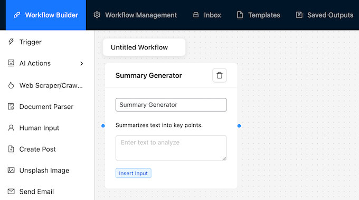The image size is (359, 200).
Task: Select Create Post in sidebar
Action: coord(37,149)
